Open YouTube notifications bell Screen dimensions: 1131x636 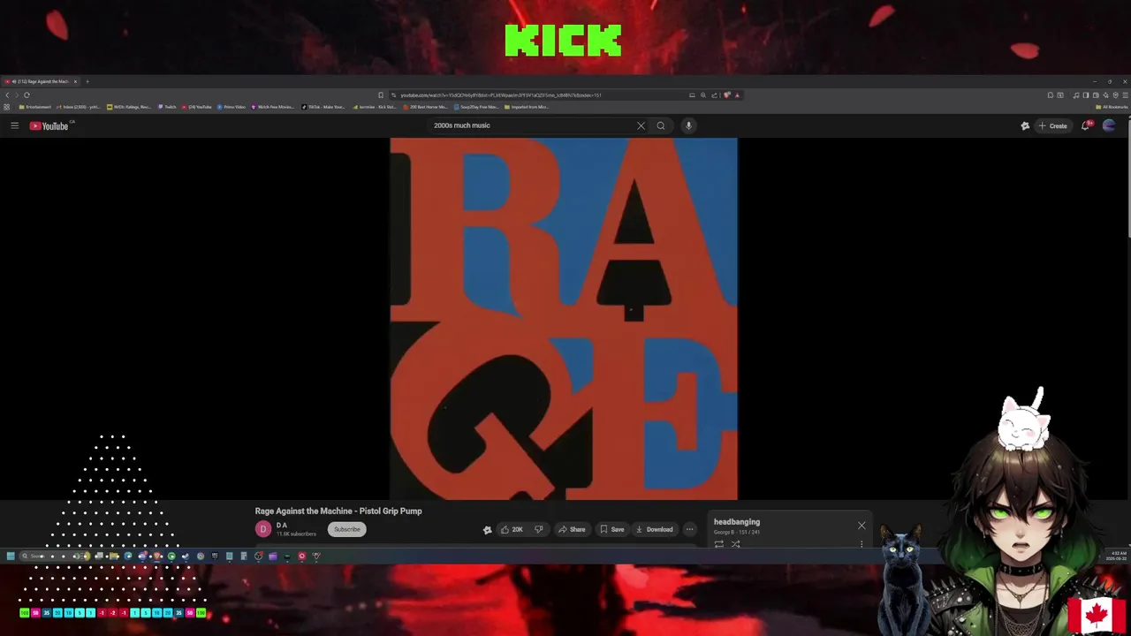coord(1086,125)
